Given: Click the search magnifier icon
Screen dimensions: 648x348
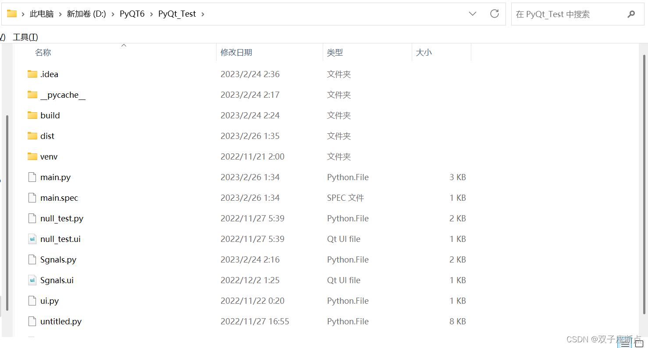Looking at the screenshot, I should (x=631, y=14).
